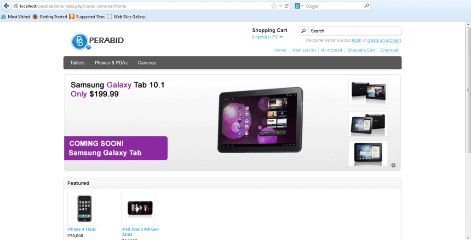Open the Phones & PDAs category
471x240 pixels.
111,63
